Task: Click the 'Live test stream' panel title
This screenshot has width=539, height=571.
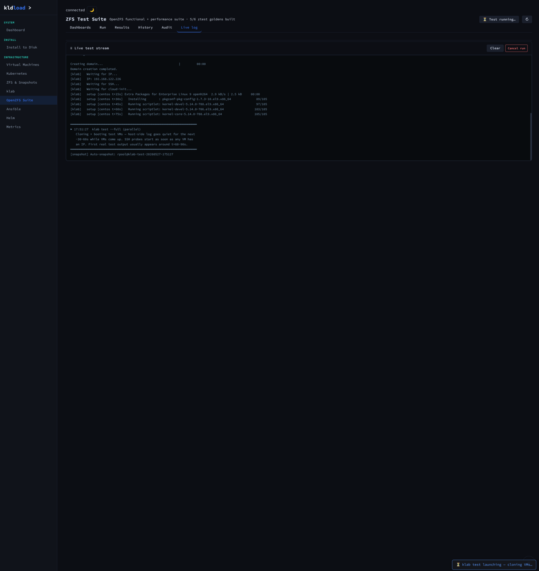Action: [92, 48]
